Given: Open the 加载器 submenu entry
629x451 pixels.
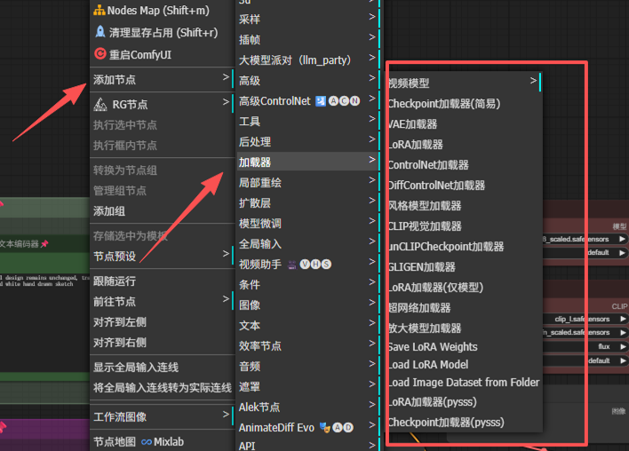Looking at the screenshot, I should pos(302,162).
